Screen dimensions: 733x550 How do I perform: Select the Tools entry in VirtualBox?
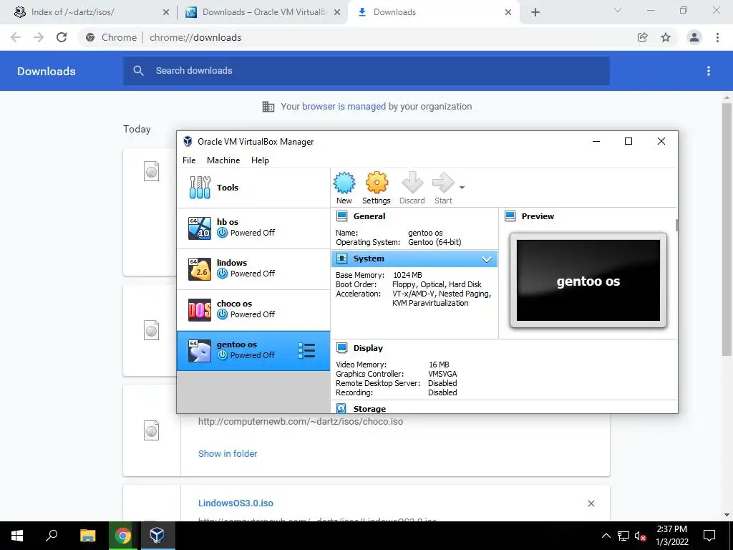click(x=253, y=188)
